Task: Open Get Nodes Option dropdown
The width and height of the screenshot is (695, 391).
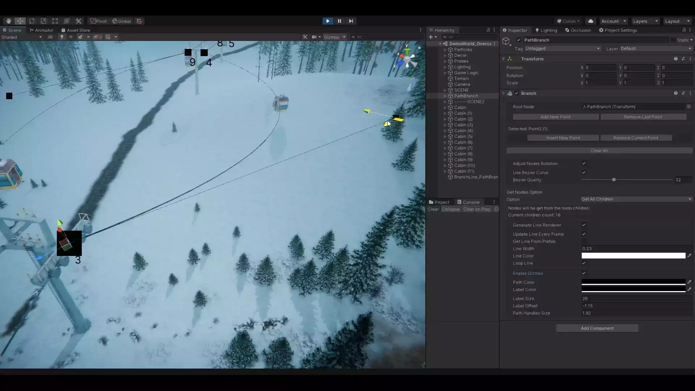Action: [x=636, y=199]
